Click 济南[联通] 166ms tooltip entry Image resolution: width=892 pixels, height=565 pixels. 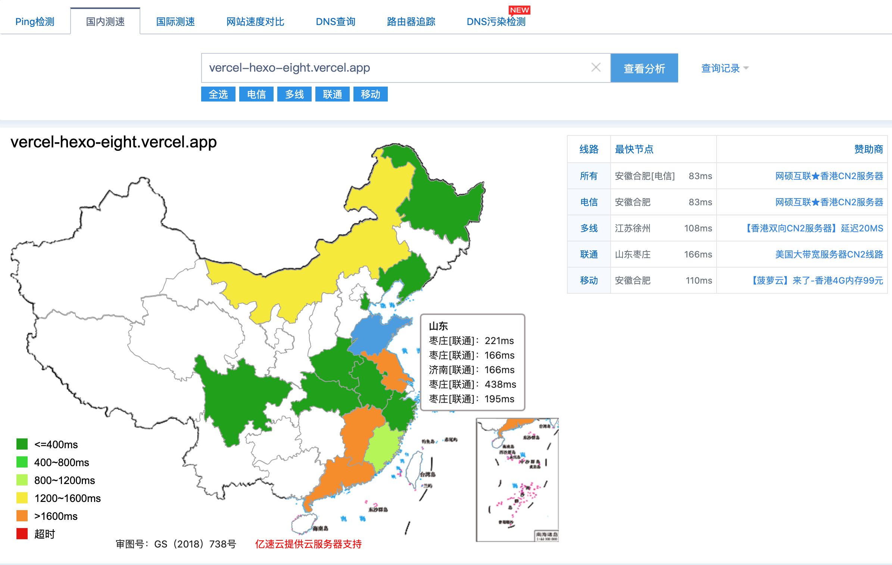click(471, 370)
